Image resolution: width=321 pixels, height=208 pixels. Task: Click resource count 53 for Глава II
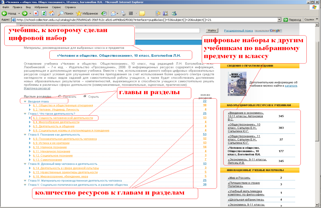205,134
